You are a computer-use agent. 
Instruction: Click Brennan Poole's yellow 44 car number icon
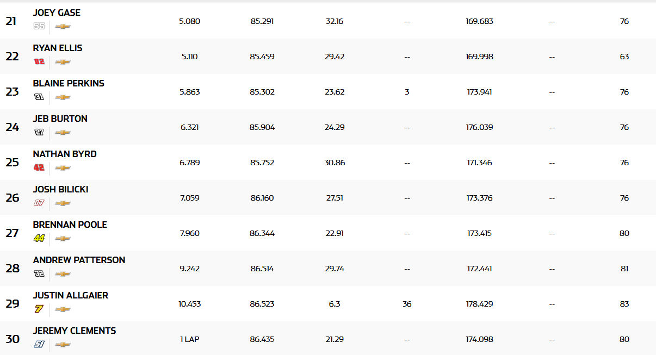tap(39, 238)
